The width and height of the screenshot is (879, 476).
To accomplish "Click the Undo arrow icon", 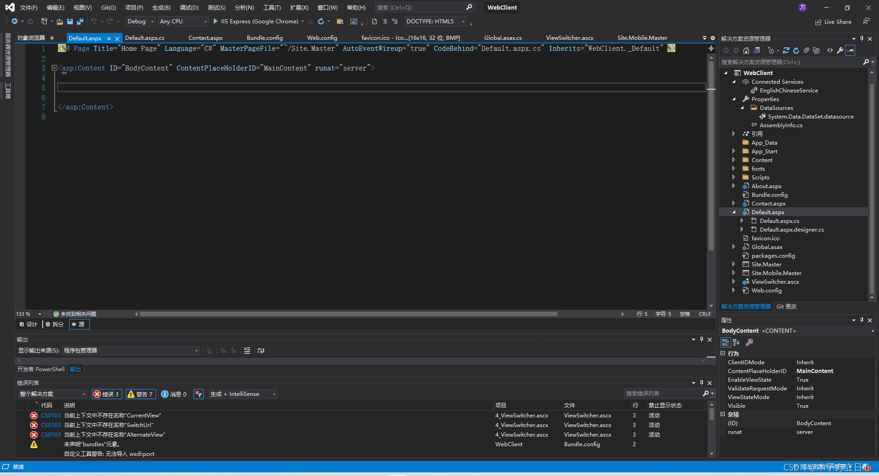I will (x=93, y=22).
